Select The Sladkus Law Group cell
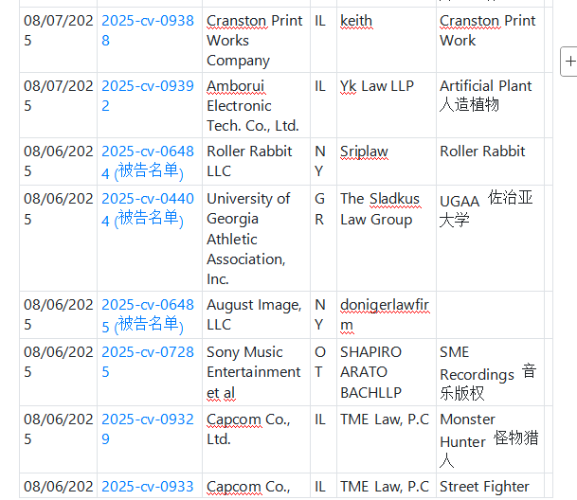Image resolution: width=577 pixels, height=500 pixels. coord(387,239)
